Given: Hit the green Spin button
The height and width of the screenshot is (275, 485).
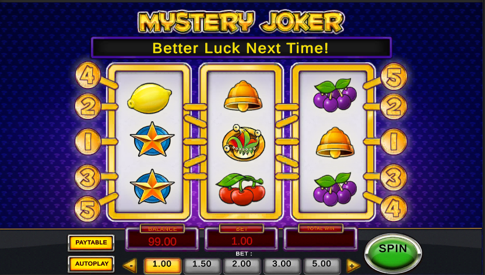Looking at the screenshot, I should pos(393,253).
